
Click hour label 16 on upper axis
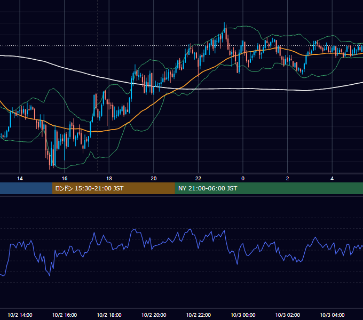65,179
